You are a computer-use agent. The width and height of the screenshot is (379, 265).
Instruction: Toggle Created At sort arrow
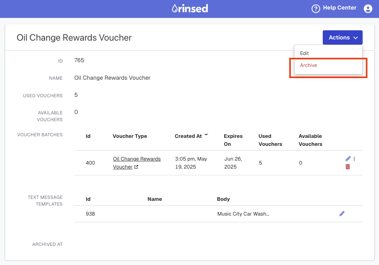click(206, 135)
